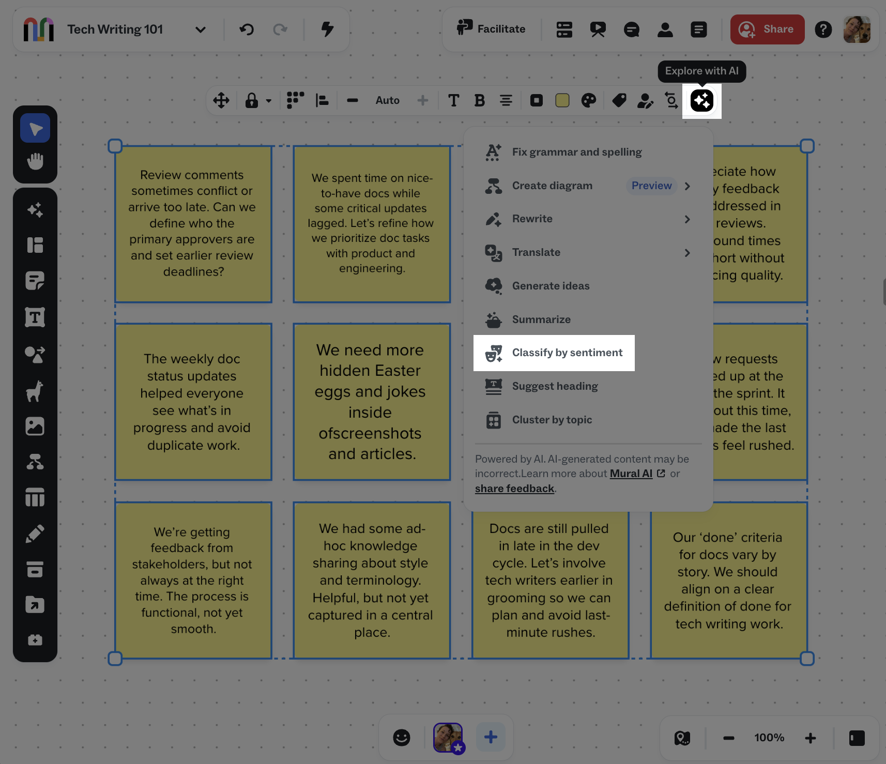Open the Help question mark icon

pos(823,29)
